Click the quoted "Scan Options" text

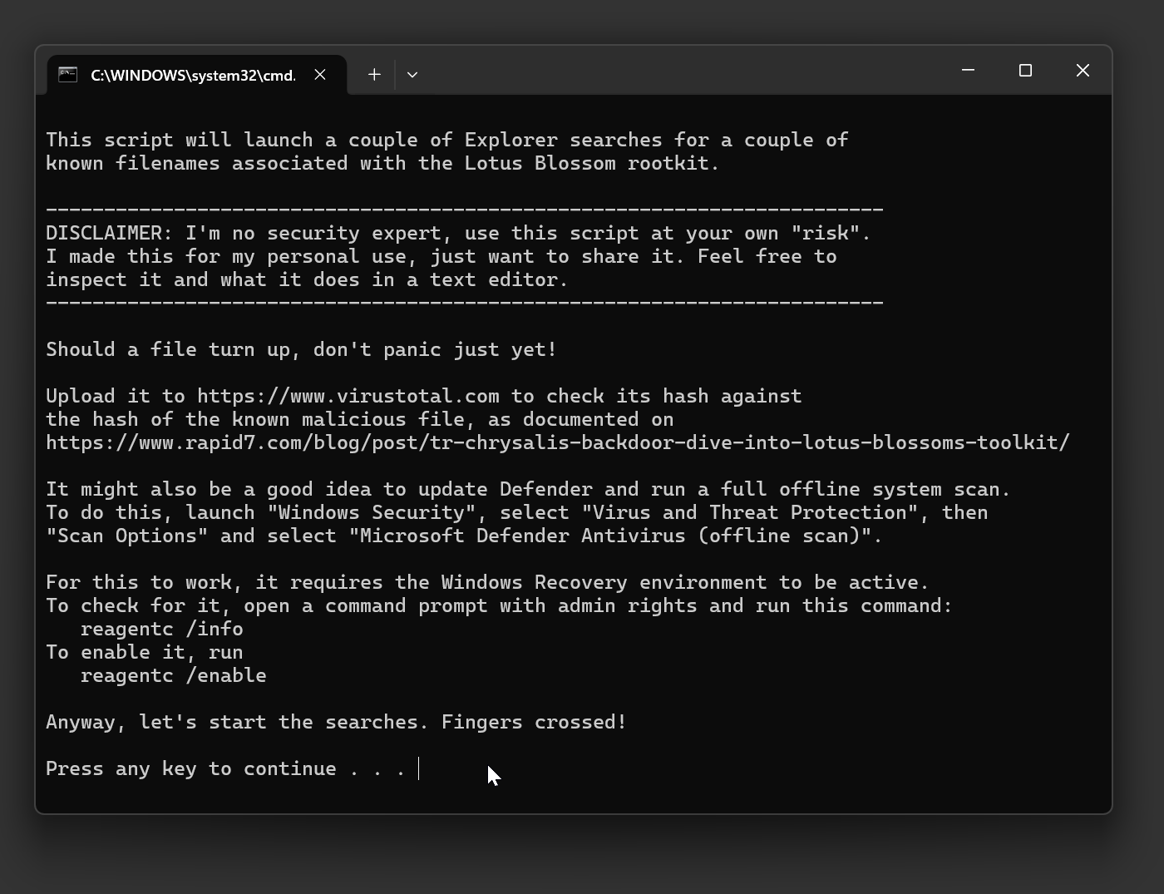click(x=126, y=536)
